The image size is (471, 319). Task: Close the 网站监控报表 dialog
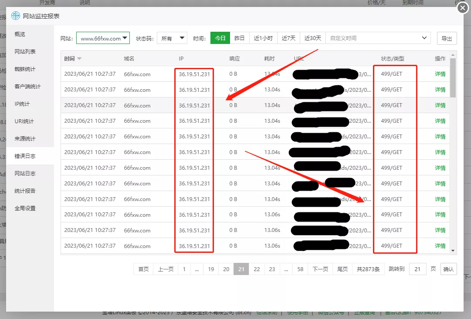(x=463, y=8)
